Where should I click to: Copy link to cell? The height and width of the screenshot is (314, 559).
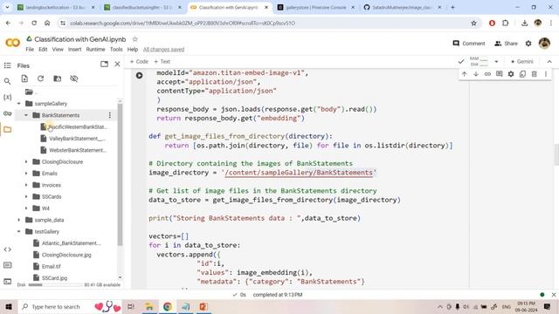487,74
